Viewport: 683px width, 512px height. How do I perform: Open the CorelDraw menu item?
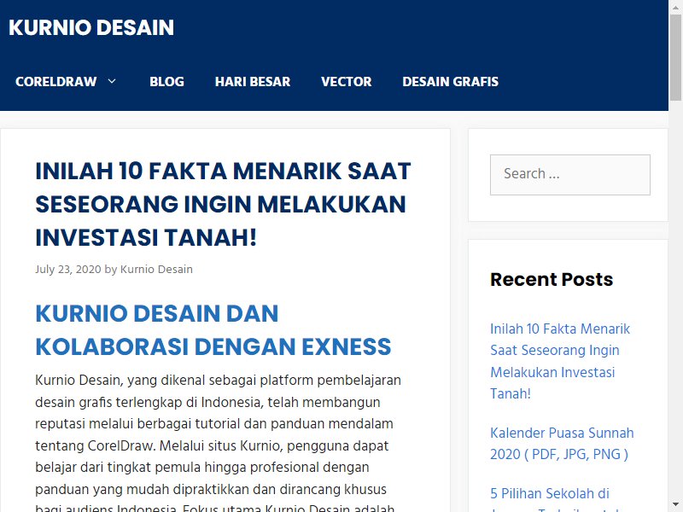pos(55,81)
